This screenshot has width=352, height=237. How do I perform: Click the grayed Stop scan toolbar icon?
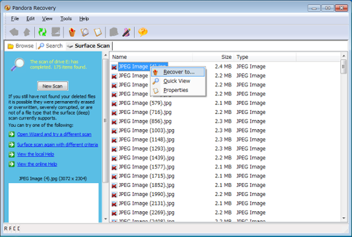56,32
